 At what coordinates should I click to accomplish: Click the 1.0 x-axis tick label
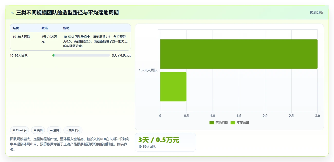(213, 116)
